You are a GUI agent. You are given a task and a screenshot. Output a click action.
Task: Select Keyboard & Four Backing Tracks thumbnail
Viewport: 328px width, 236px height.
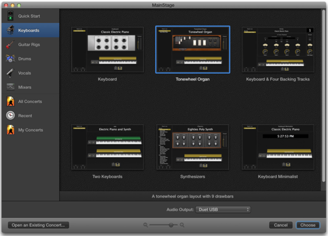tap(278, 50)
